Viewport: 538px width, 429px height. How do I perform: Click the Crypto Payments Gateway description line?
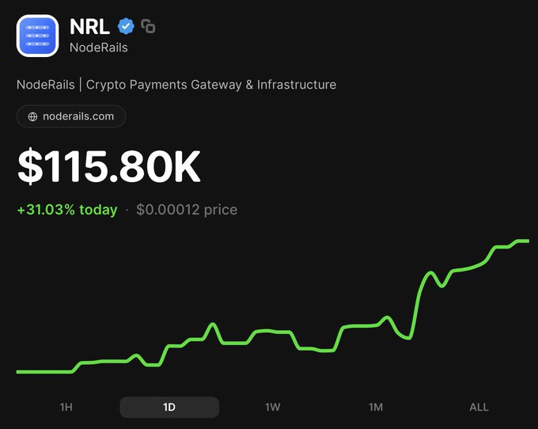176,85
